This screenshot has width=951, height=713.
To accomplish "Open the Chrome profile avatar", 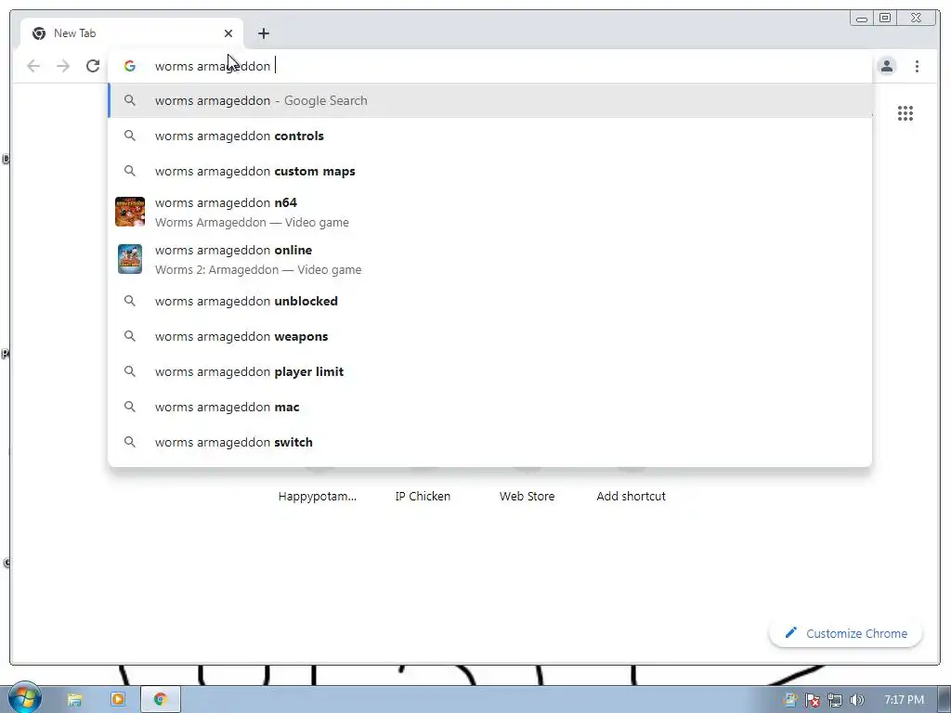I will coord(887,66).
